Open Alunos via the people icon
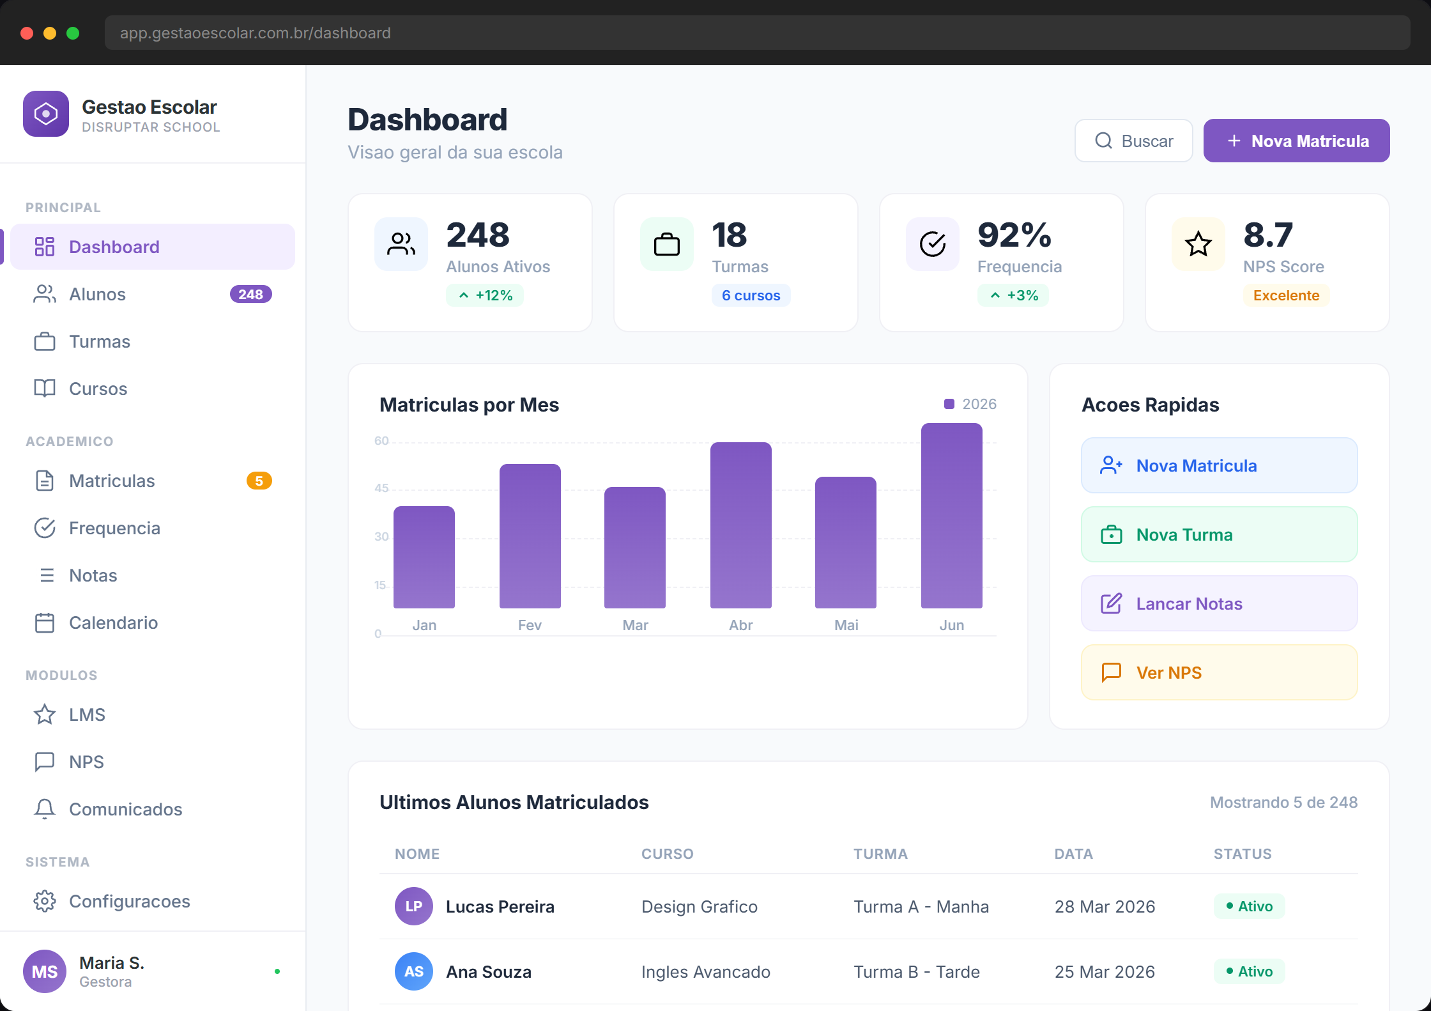This screenshot has height=1011, width=1431. click(44, 294)
